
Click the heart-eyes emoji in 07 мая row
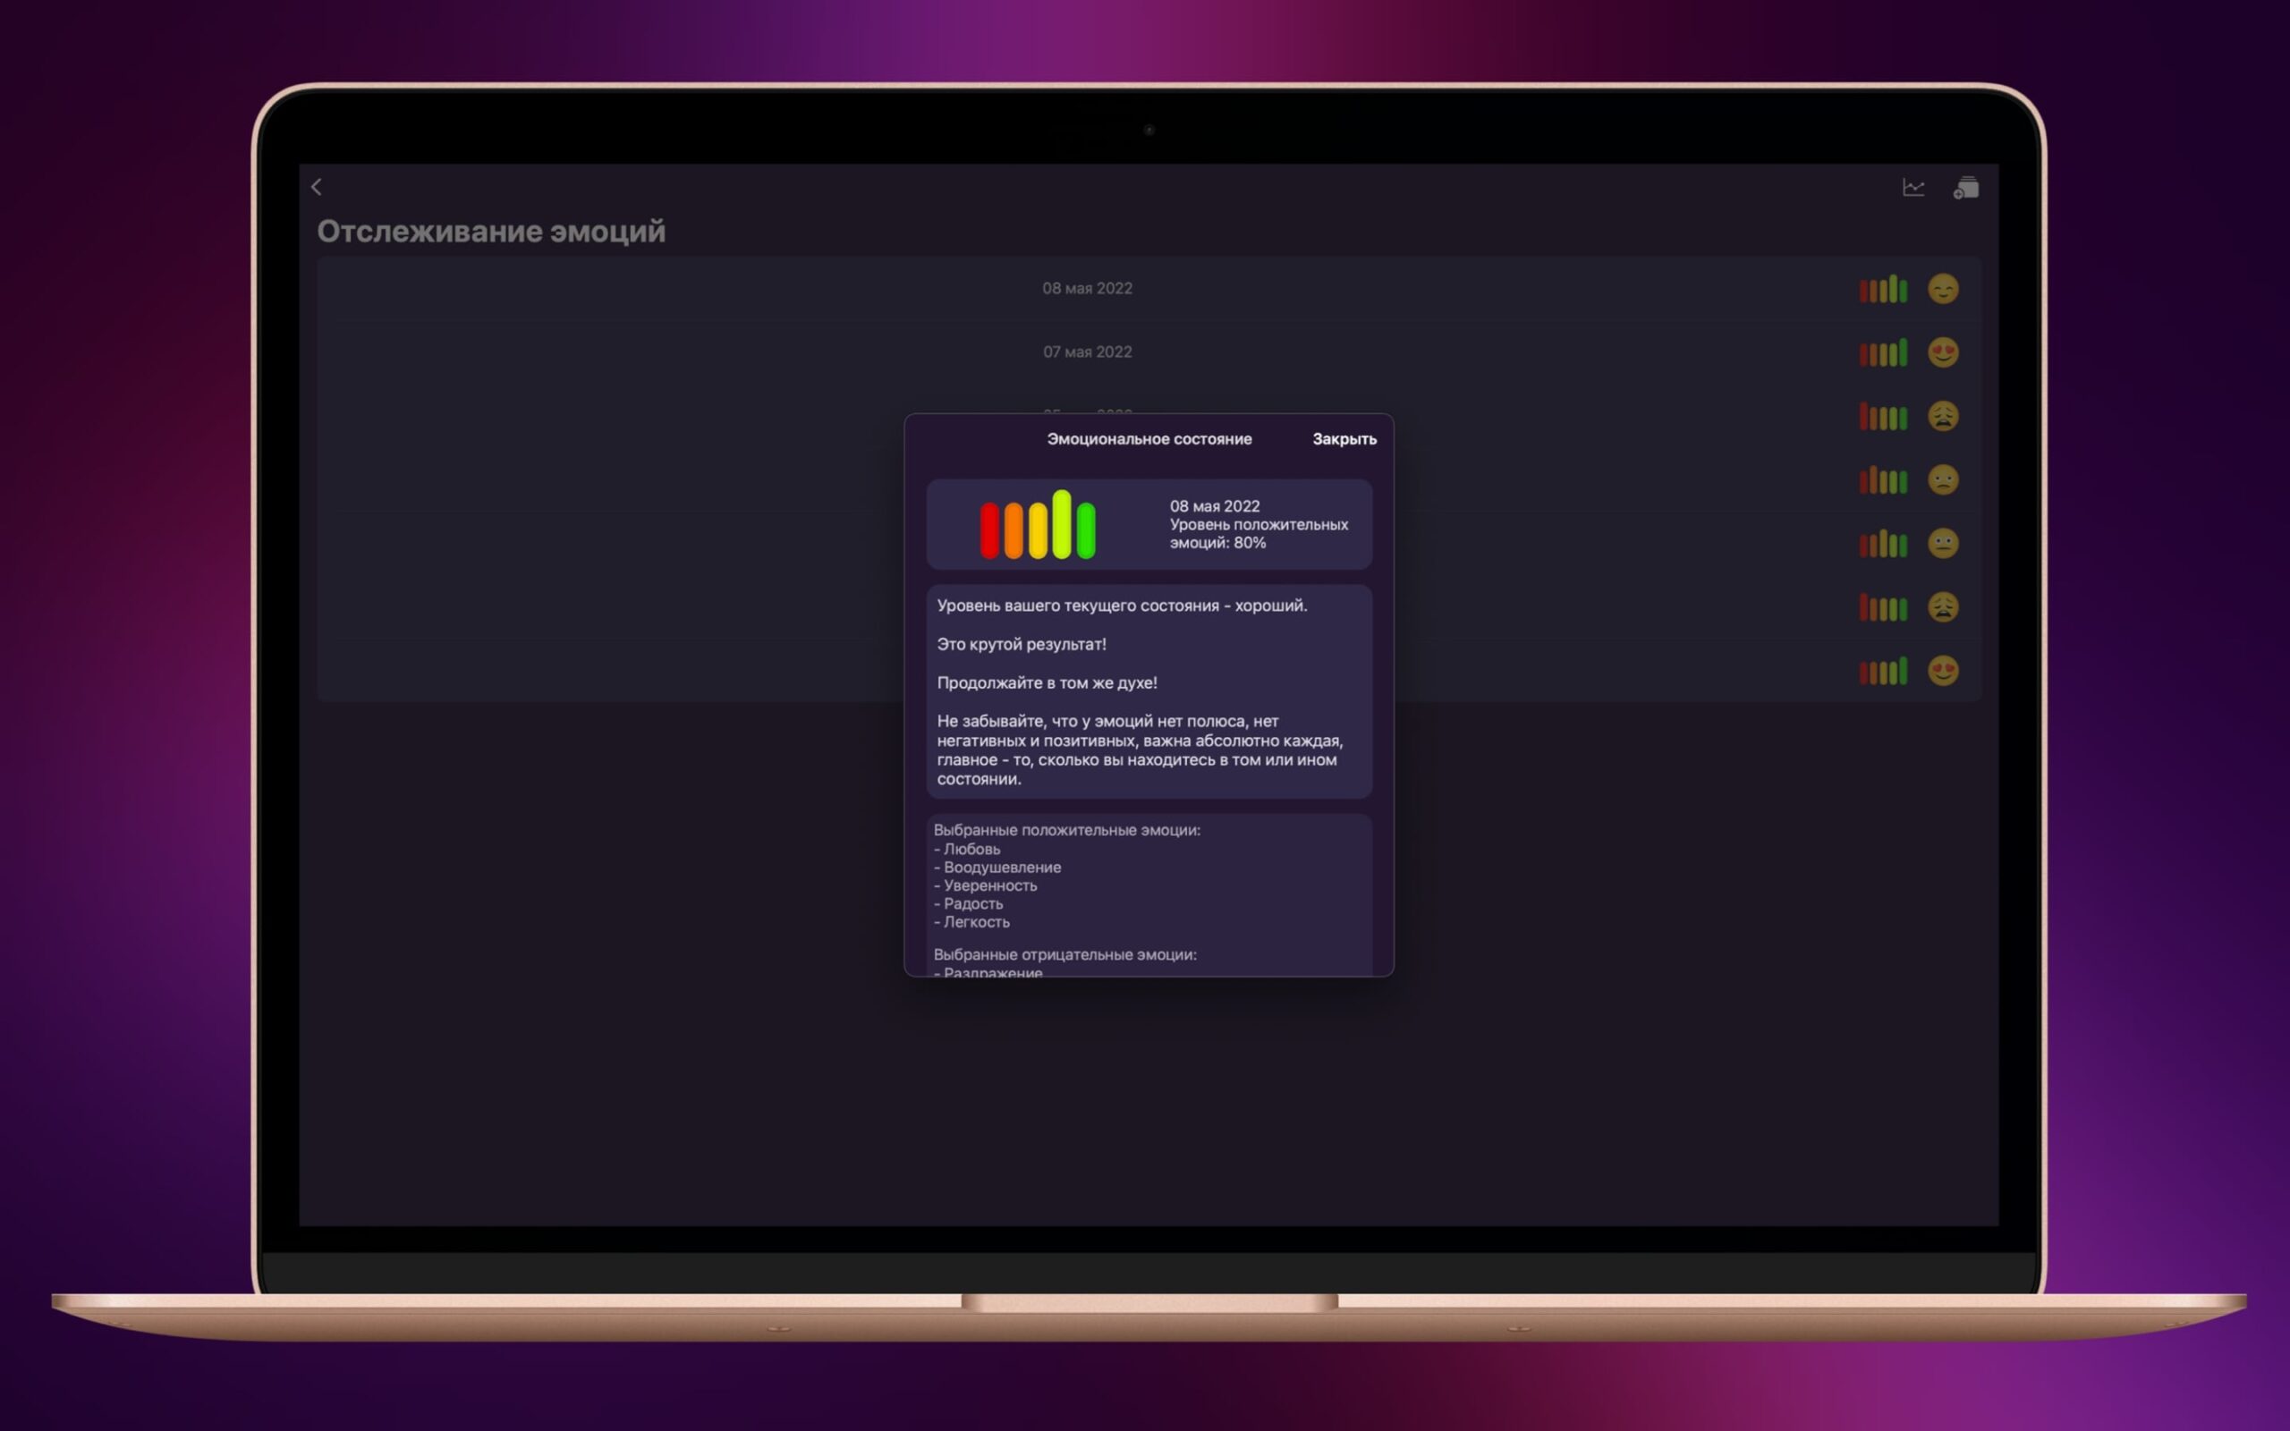1943,352
